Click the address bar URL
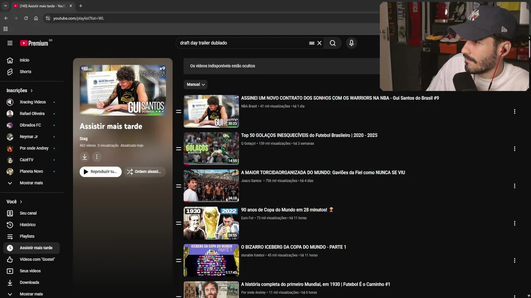This screenshot has height=298, width=531. point(78,18)
